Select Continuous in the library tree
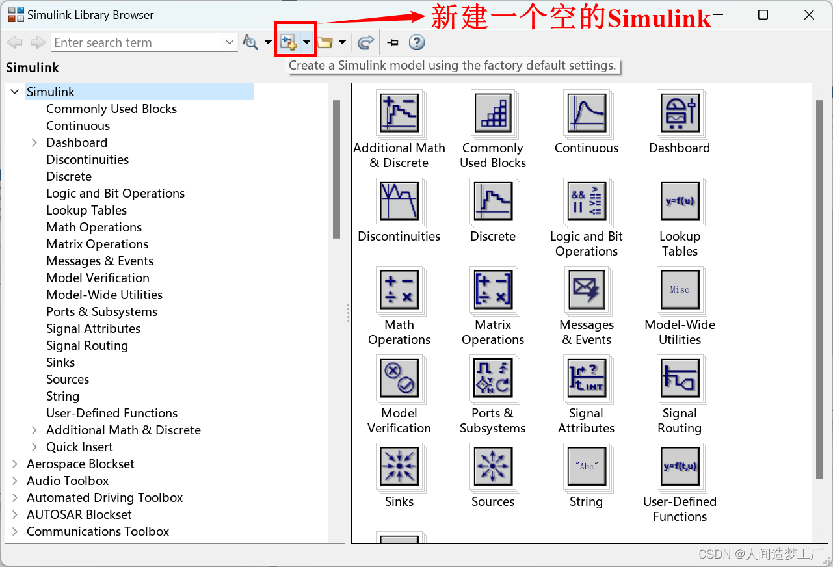This screenshot has height=567, width=833. click(x=78, y=126)
